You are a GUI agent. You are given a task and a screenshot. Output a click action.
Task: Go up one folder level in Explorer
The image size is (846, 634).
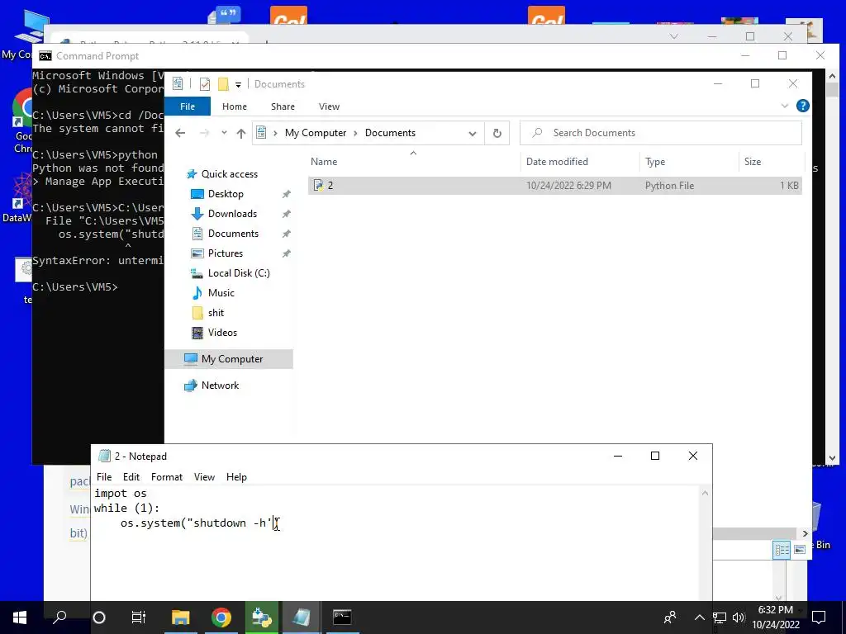pos(241,133)
